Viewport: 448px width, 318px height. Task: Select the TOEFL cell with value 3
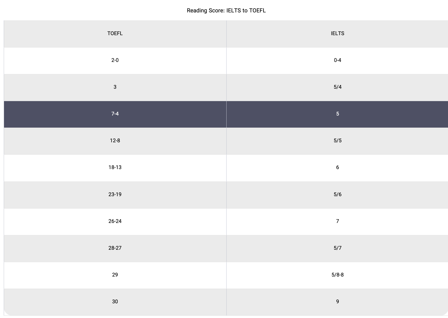pos(115,87)
